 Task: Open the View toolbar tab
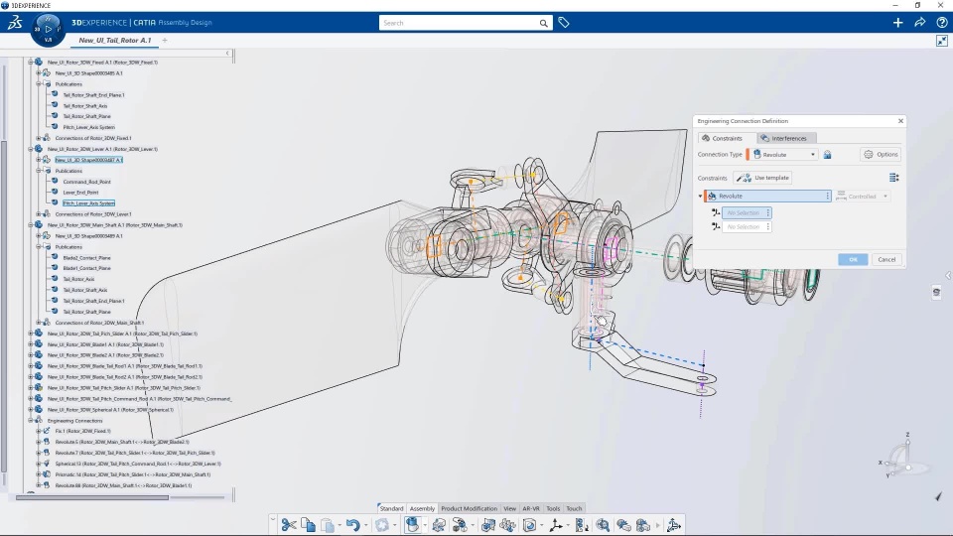[509, 508]
